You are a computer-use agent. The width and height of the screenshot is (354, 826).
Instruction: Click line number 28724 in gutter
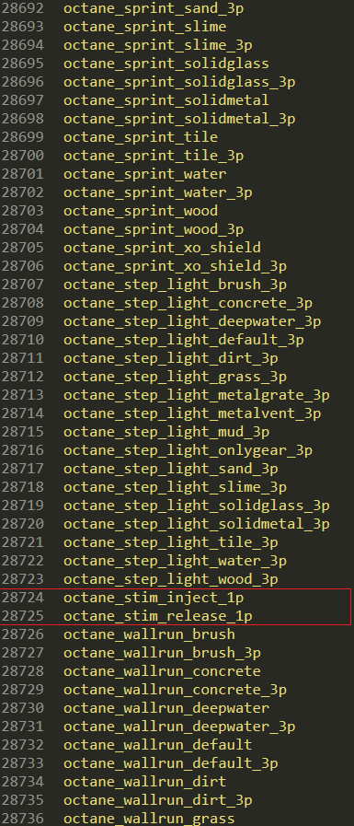[x=23, y=598]
